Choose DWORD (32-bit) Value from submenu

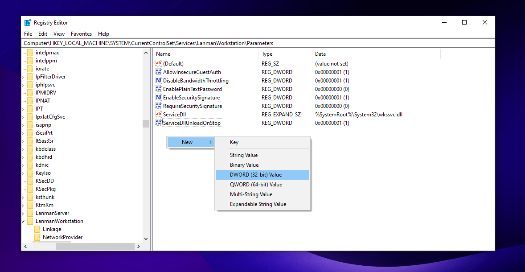click(x=256, y=175)
